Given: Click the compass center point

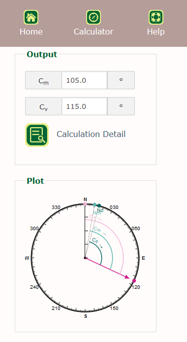Looking at the screenshot, I should click(85, 258).
